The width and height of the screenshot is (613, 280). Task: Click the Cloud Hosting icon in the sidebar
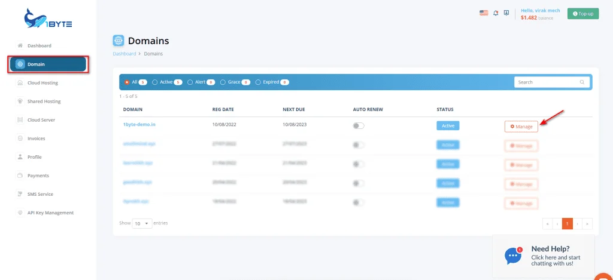pyautogui.click(x=20, y=82)
